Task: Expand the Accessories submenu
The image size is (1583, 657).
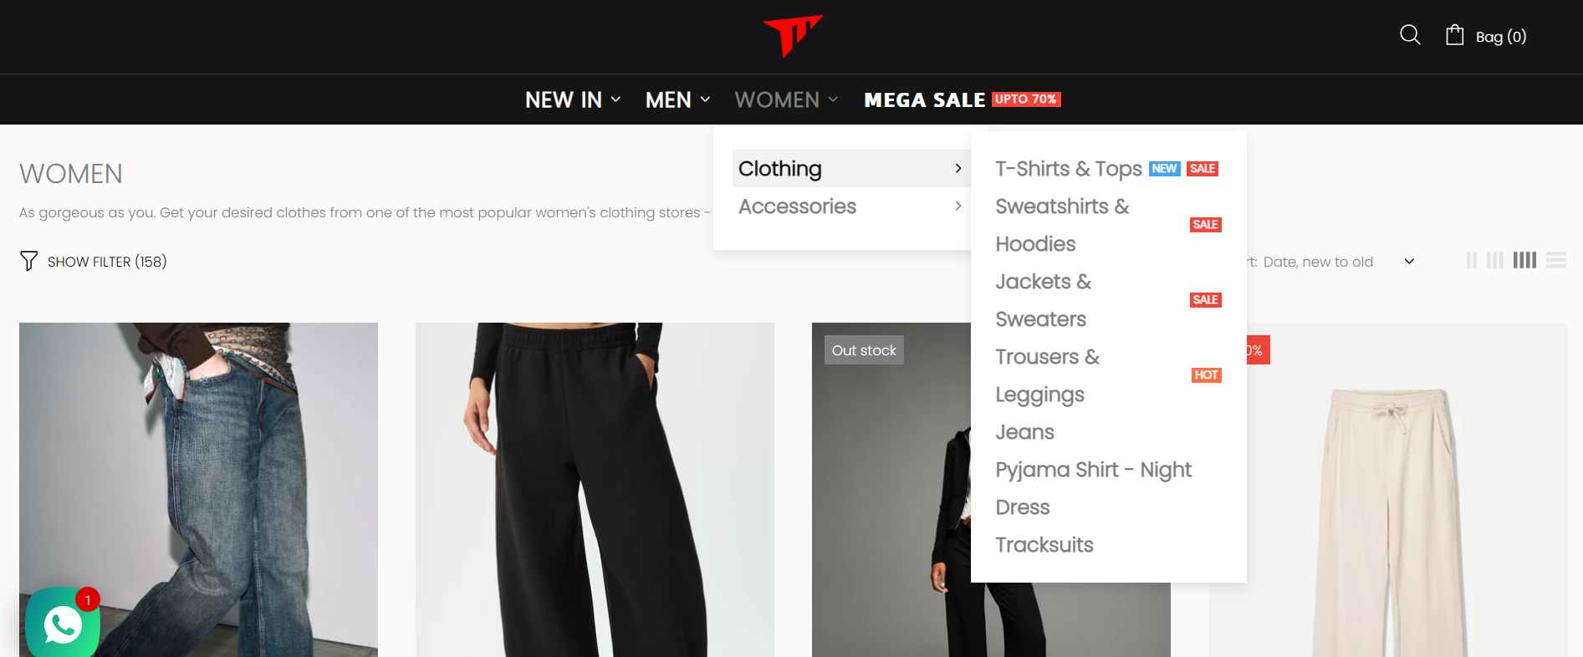Action: coord(850,206)
